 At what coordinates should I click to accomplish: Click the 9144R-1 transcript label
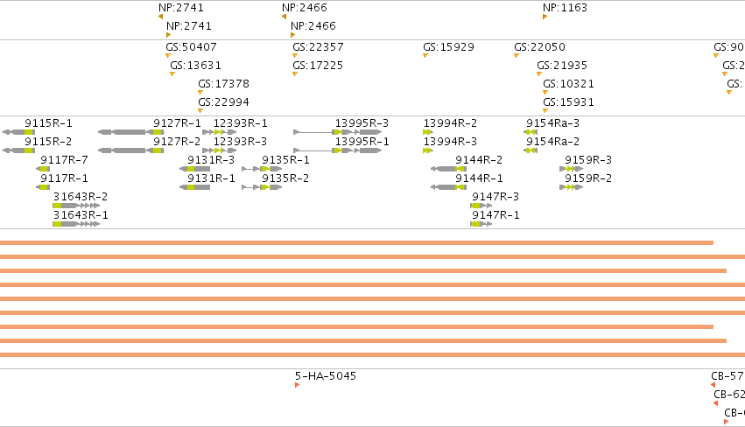[x=479, y=178]
